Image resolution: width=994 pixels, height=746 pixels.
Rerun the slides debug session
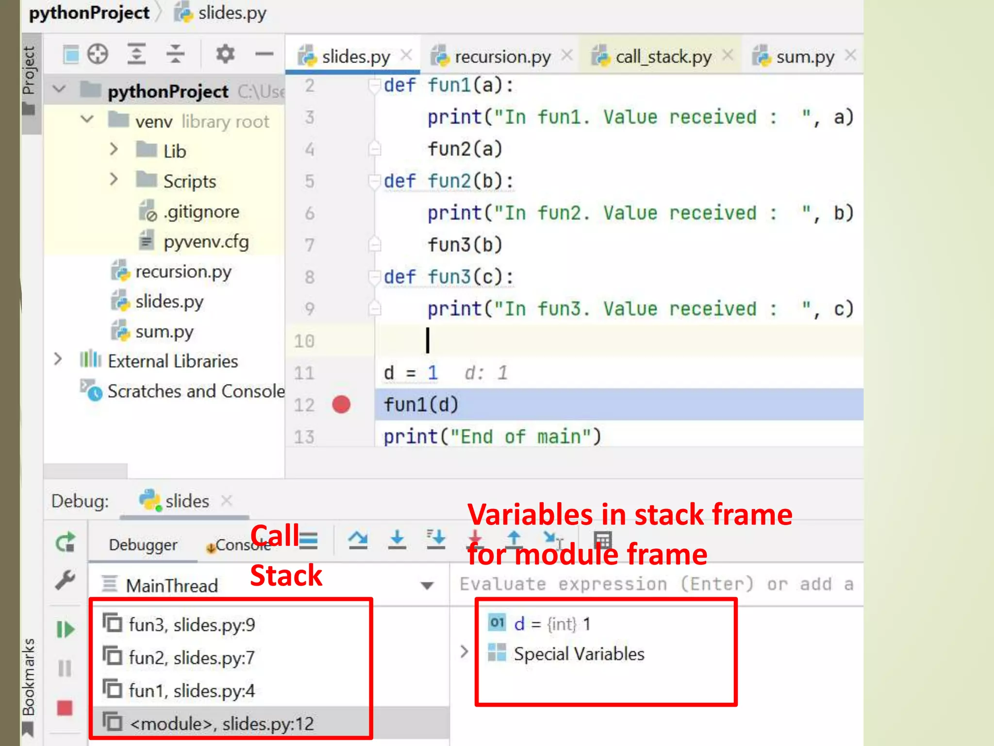(65, 543)
